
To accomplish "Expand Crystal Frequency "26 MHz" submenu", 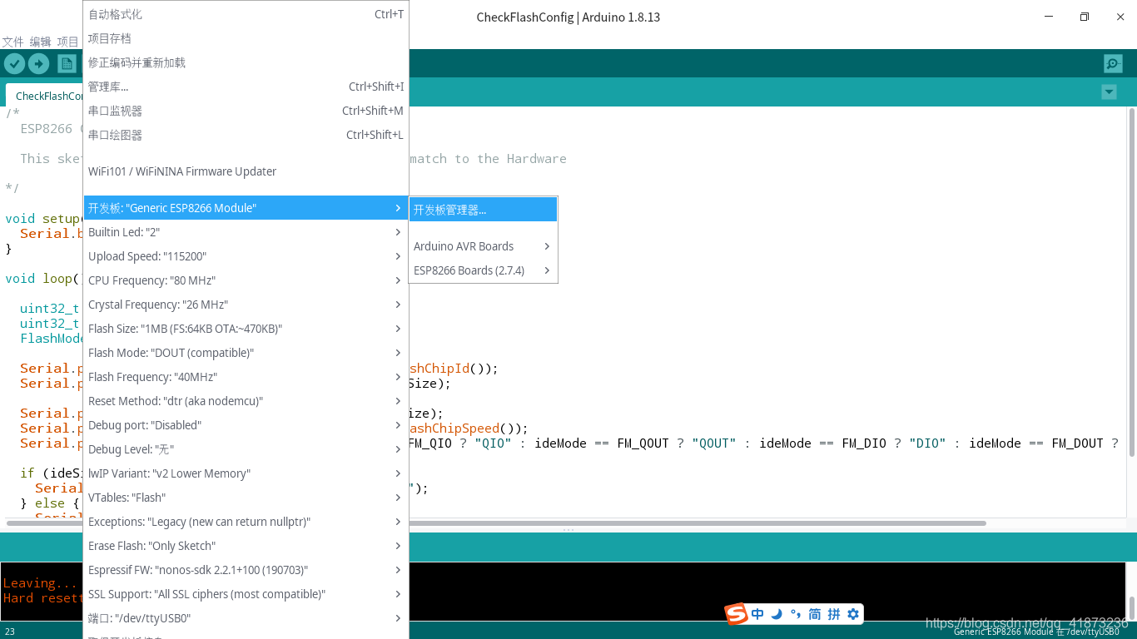I will point(246,305).
